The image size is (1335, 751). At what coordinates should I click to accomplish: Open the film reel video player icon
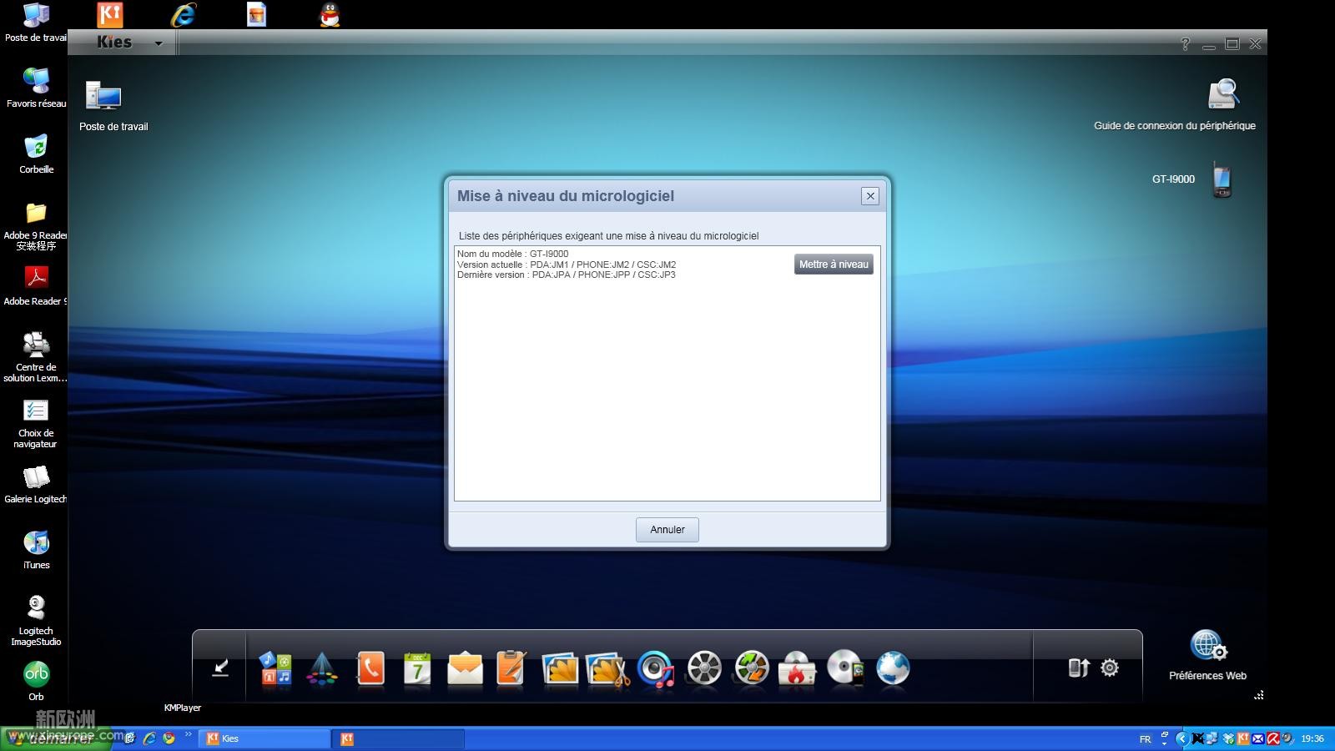[704, 668]
